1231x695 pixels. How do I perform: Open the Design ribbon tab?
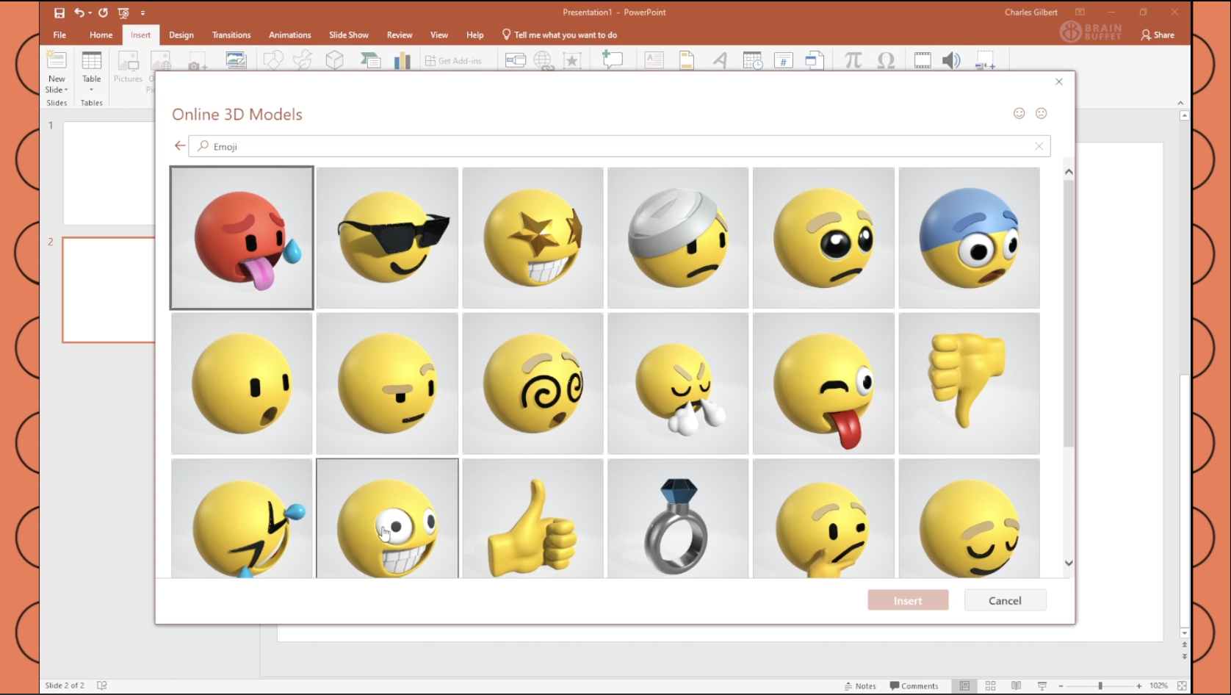coord(181,35)
